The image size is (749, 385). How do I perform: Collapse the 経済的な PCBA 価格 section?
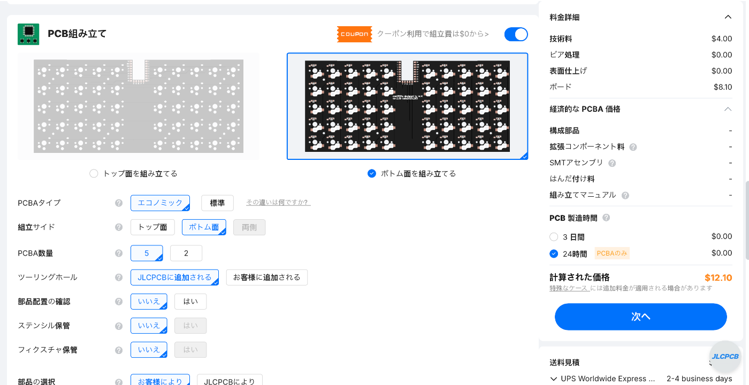click(728, 109)
